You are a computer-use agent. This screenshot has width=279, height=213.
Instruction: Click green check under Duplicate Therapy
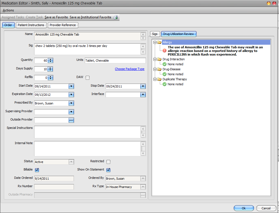(165, 84)
